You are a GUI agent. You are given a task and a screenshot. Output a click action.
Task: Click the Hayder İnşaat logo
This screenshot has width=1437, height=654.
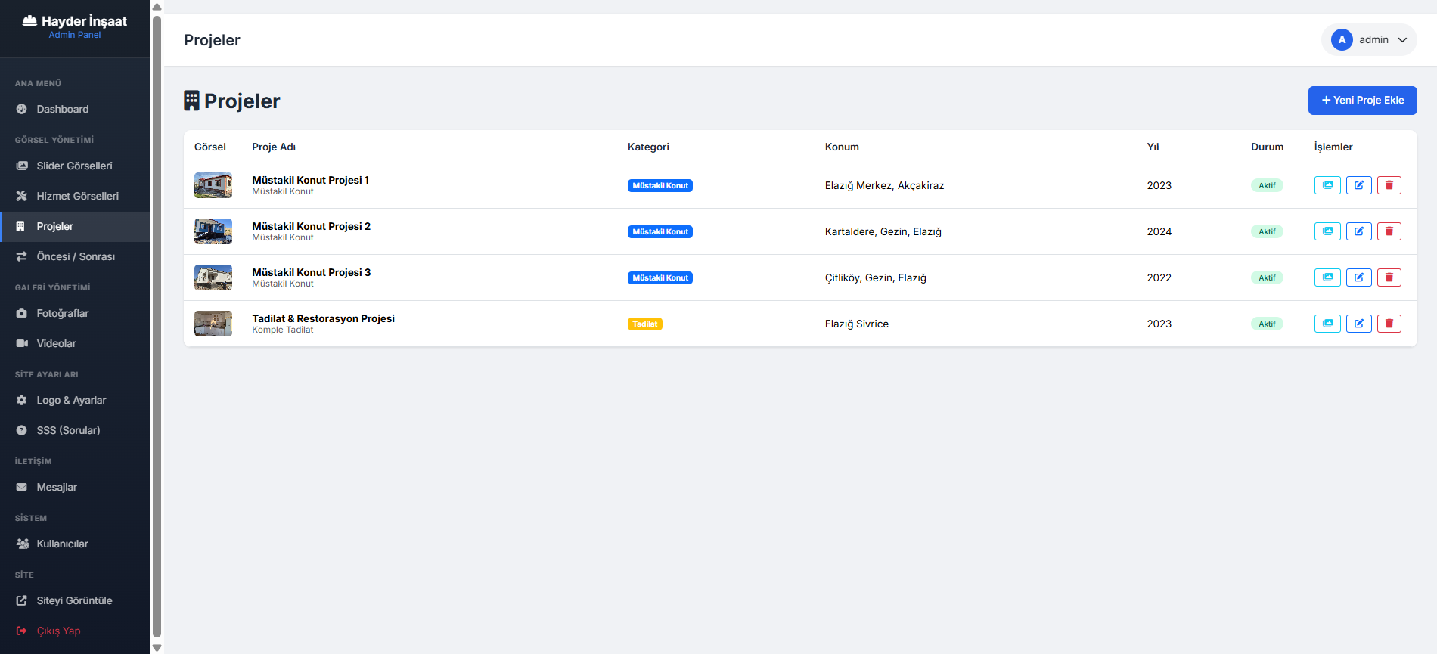click(75, 21)
